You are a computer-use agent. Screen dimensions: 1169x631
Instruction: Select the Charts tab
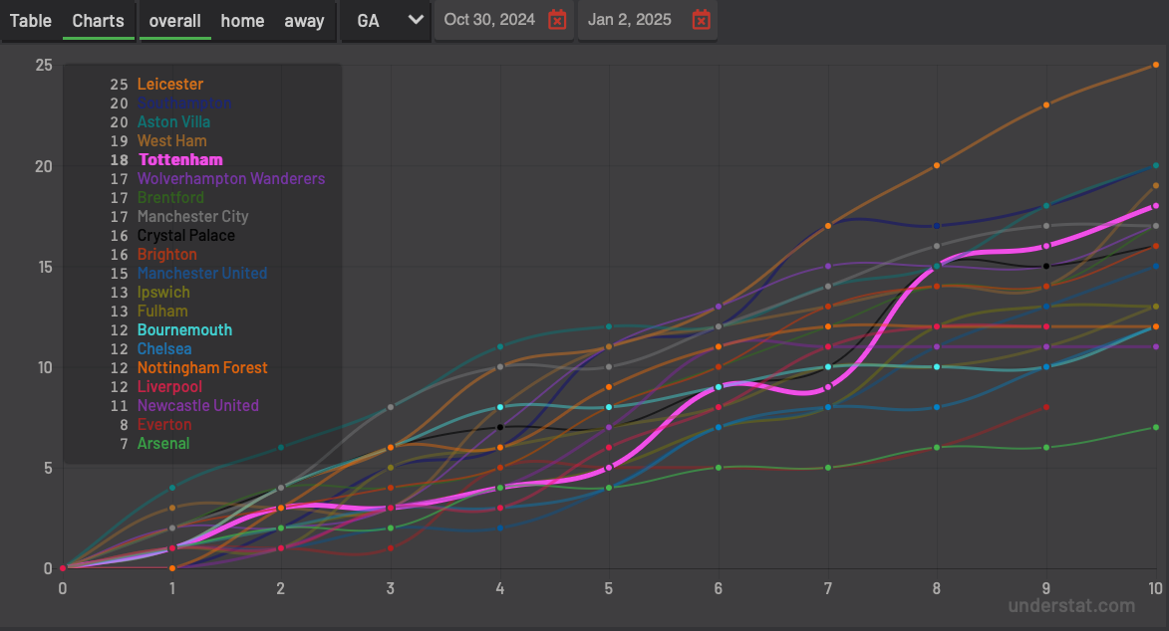pyautogui.click(x=99, y=21)
